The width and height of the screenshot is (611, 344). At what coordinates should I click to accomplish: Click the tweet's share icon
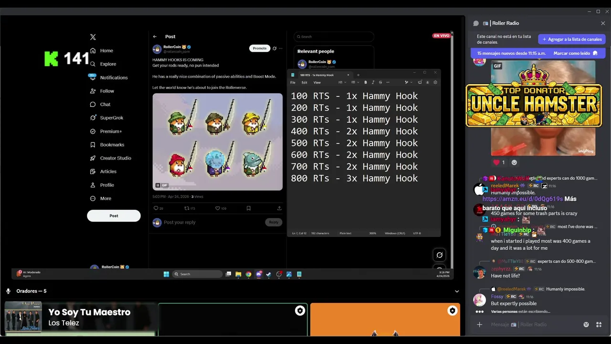click(279, 208)
